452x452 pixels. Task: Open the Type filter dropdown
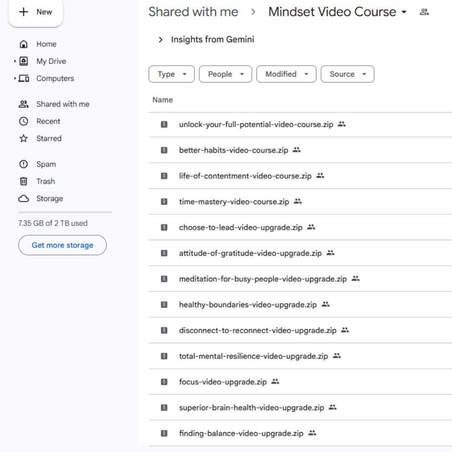coord(172,74)
